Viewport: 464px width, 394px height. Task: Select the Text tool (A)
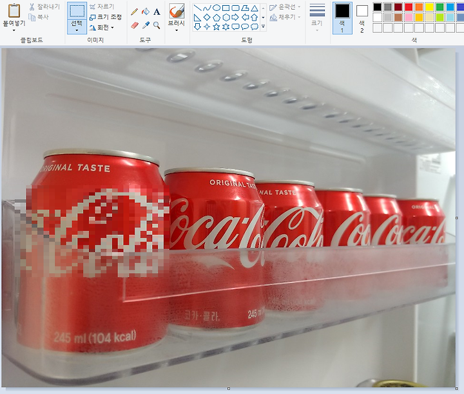(157, 12)
